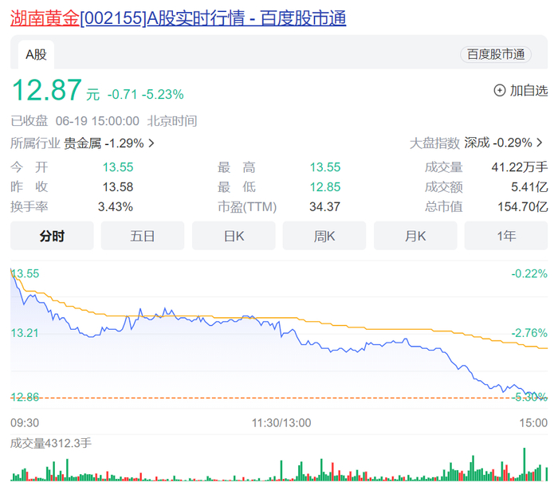Click the -5.23% change percentage
558x494 pixels.
pyautogui.click(x=163, y=94)
